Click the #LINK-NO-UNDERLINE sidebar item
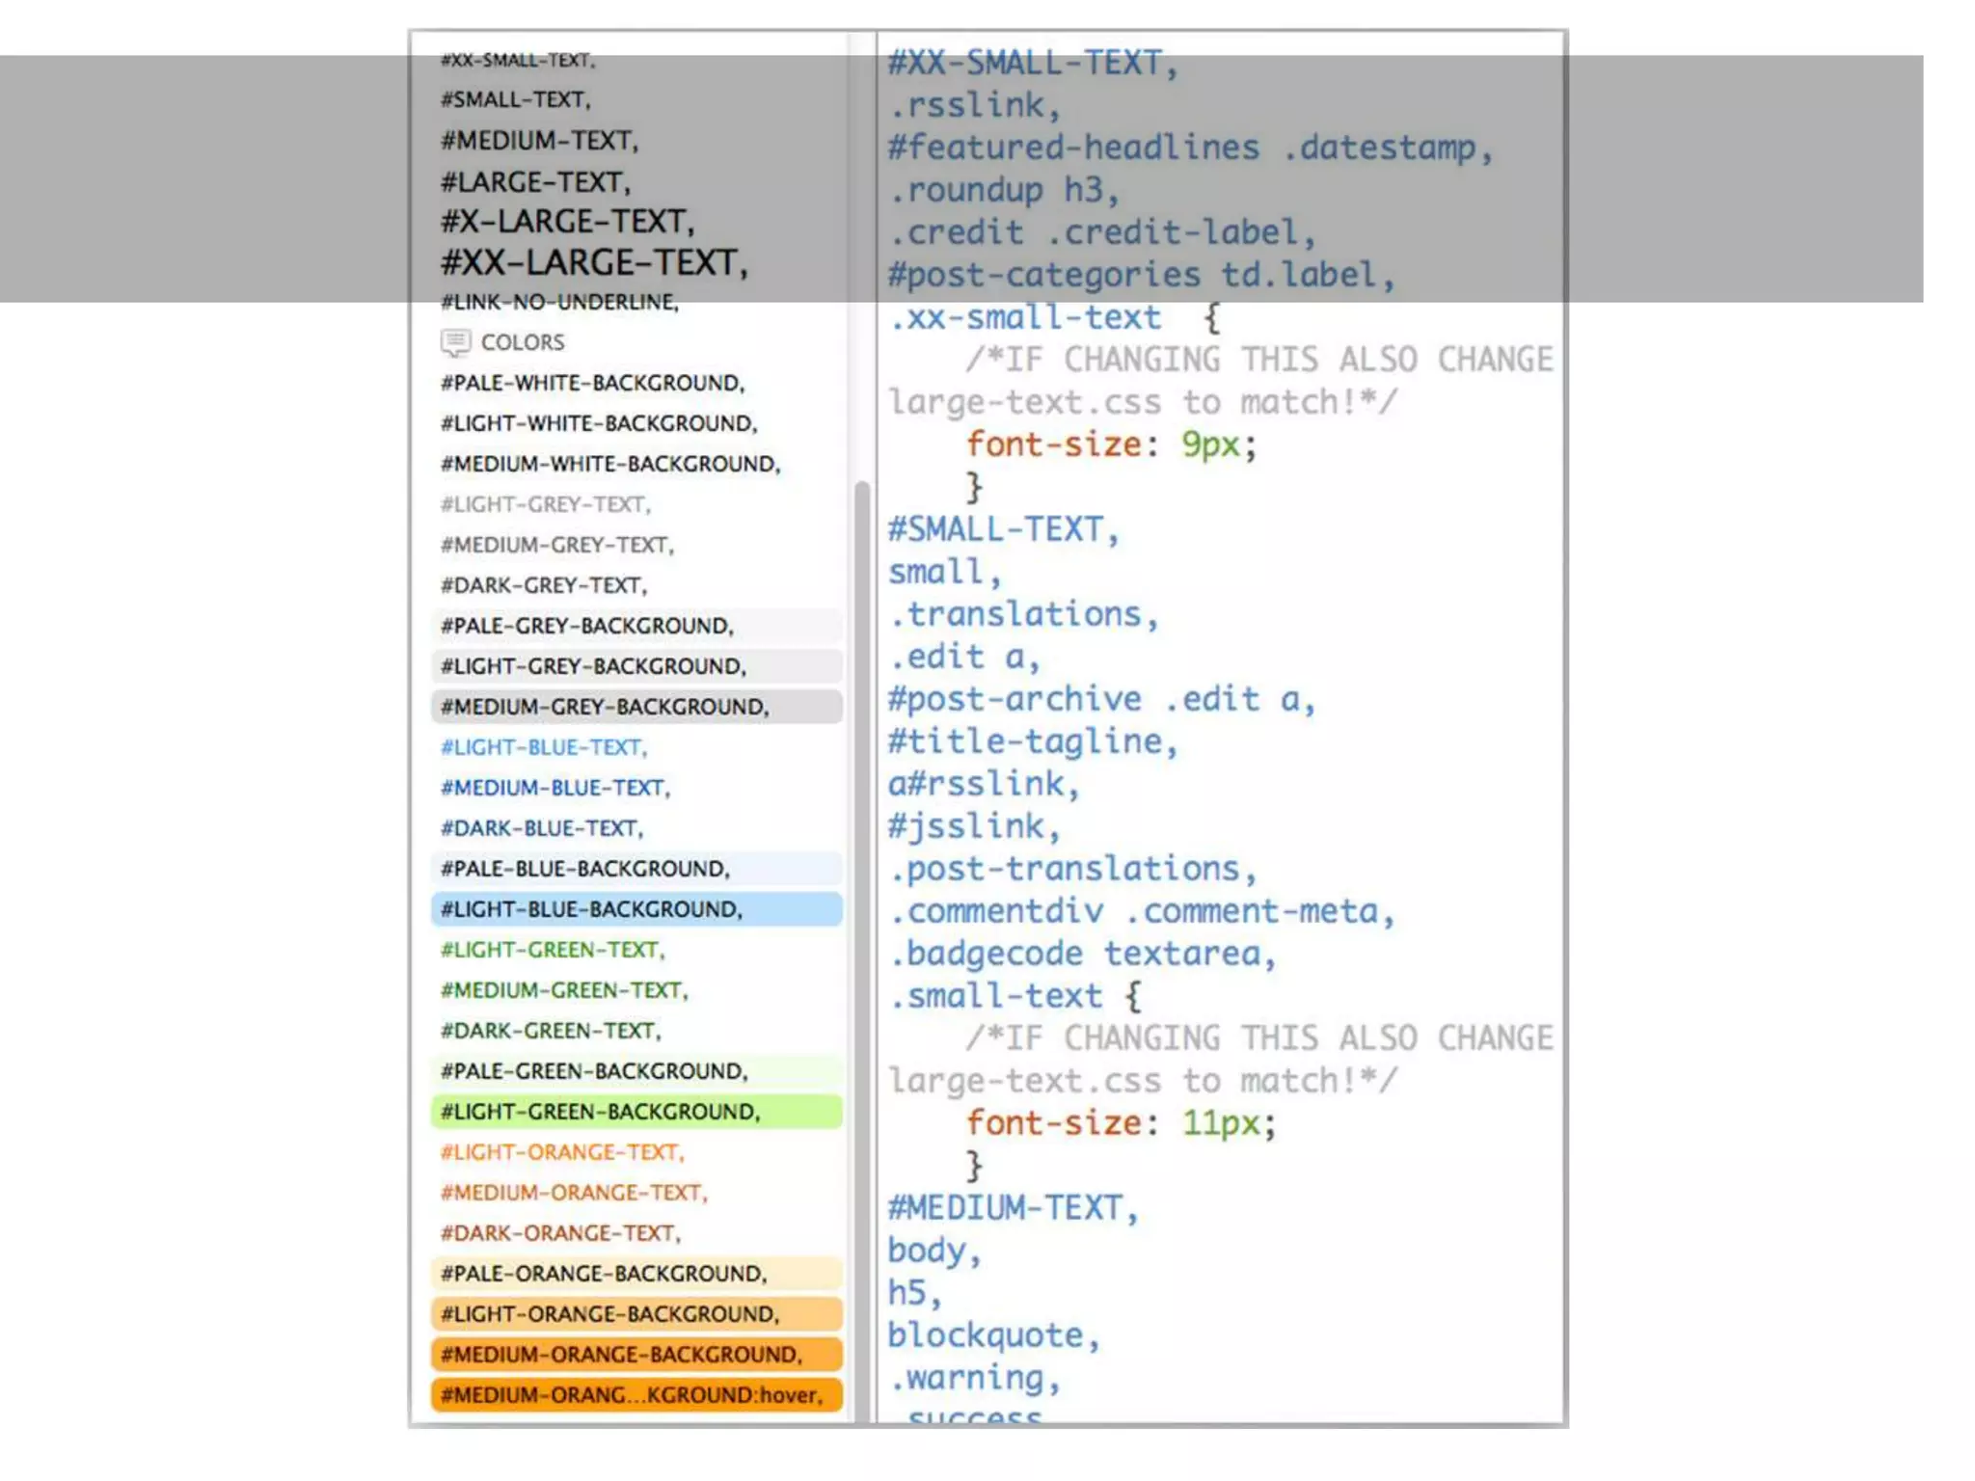 (x=559, y=302)
